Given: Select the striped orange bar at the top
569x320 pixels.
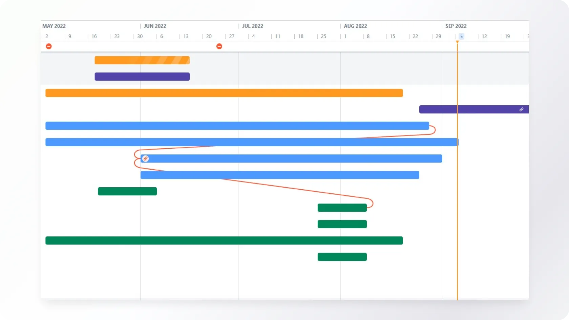Looking at the screenshot, I should pos(142,60).
